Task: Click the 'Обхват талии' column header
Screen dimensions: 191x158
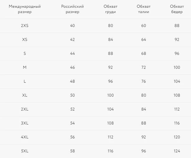Action: click(x=144, y=9)
